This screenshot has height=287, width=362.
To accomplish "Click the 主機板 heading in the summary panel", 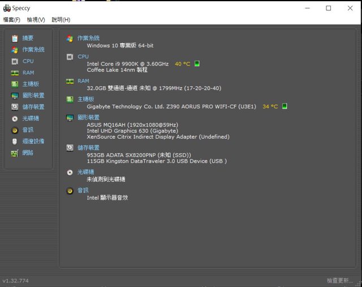I will pyautogui.click(x=86, y=99).
